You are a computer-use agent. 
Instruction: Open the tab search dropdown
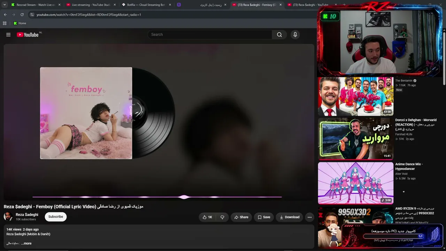5,5
